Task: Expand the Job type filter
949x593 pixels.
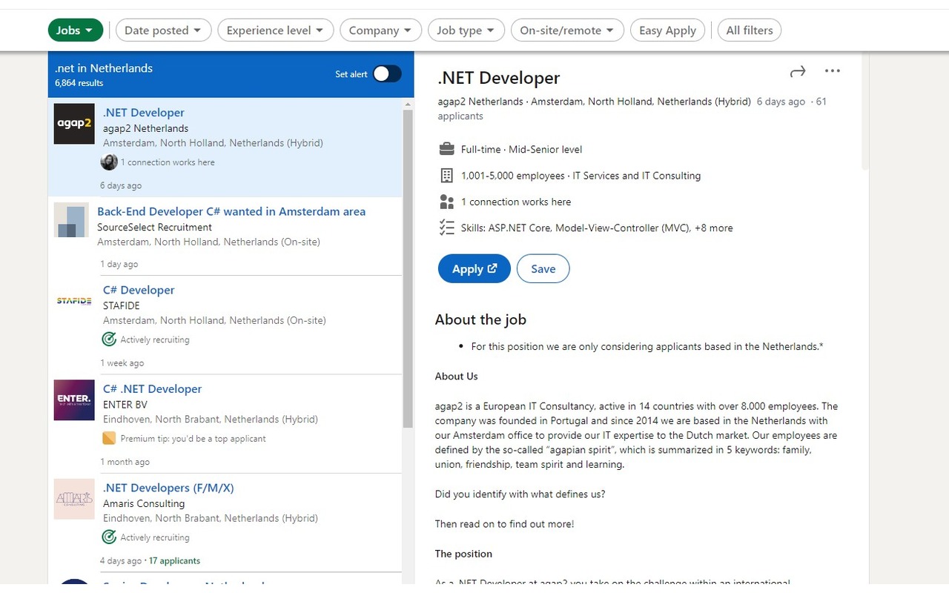Action: coord(466,30)
